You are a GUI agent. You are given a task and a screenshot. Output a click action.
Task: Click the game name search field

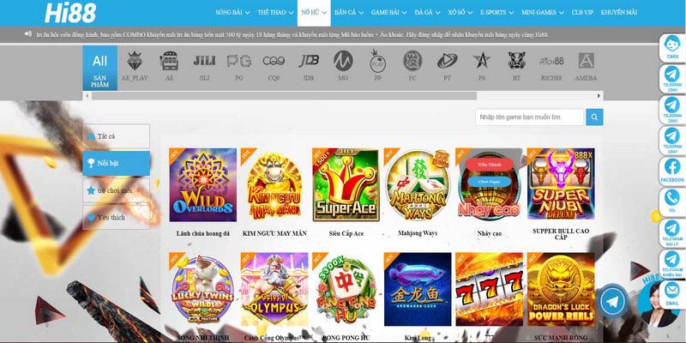[529, 117]
